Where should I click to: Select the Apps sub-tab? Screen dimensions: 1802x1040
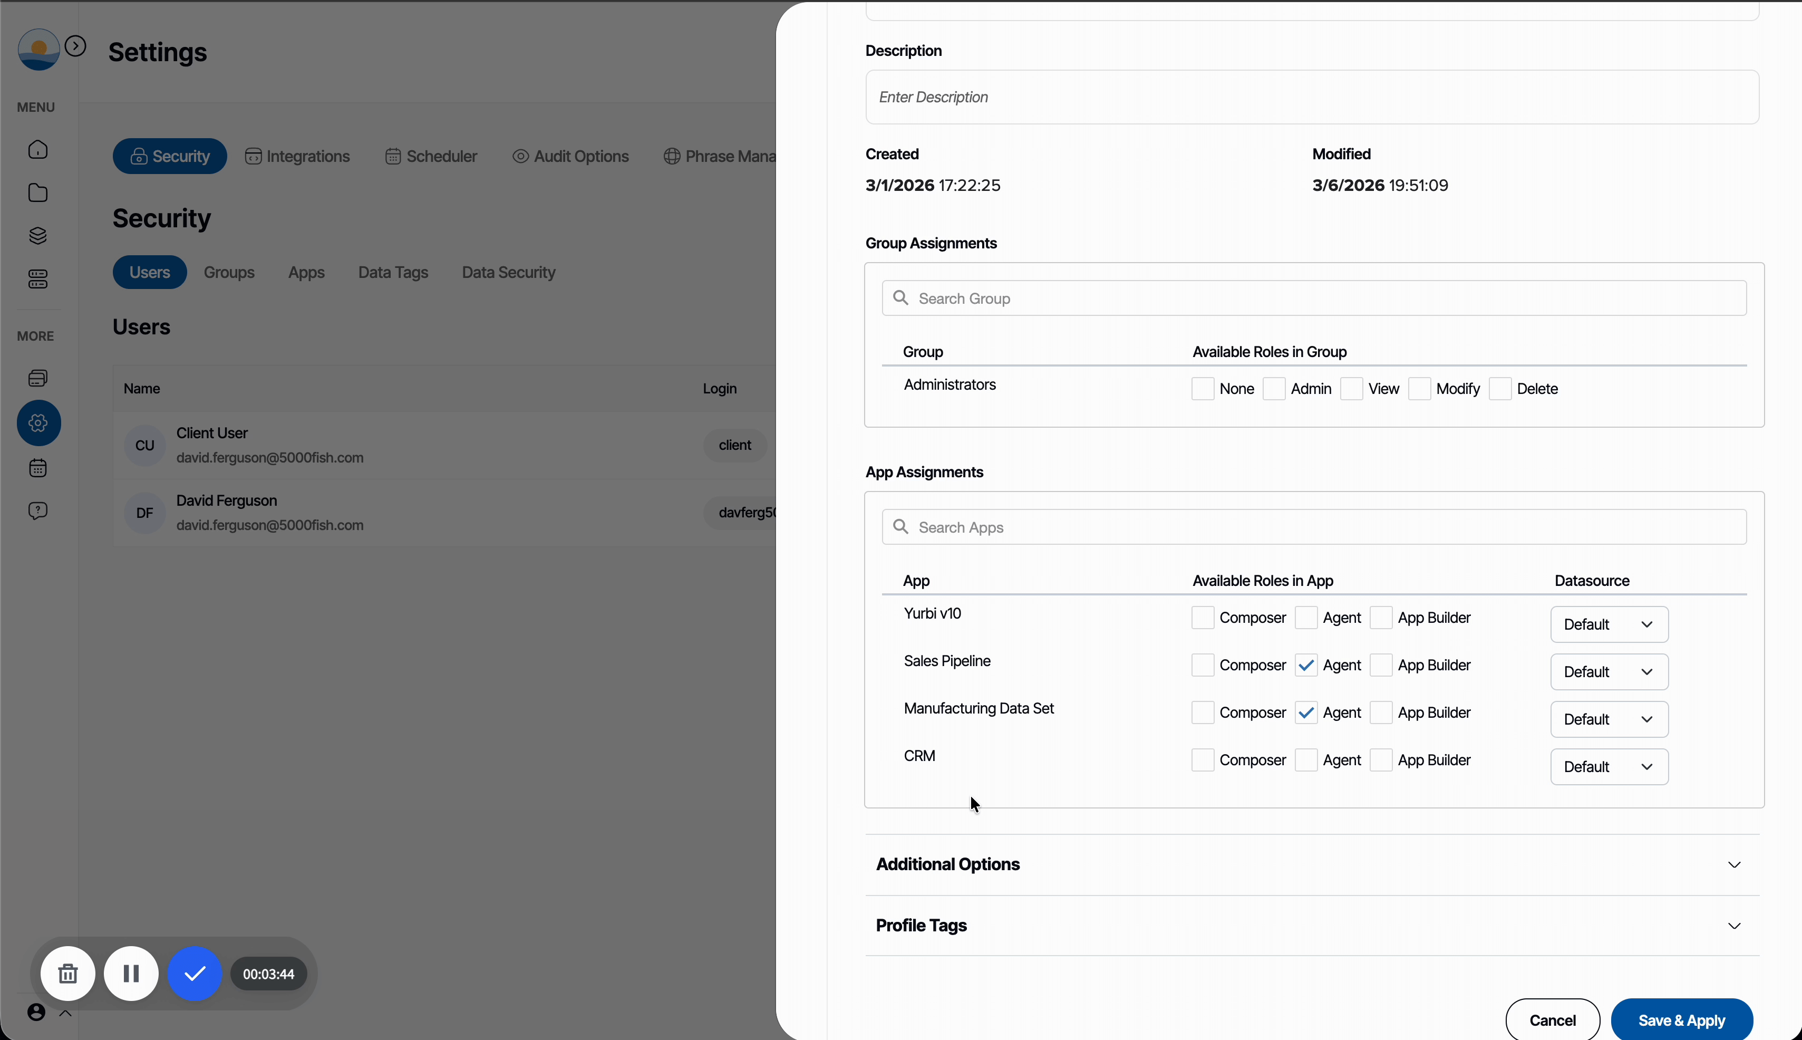click(x=306, y=272)
